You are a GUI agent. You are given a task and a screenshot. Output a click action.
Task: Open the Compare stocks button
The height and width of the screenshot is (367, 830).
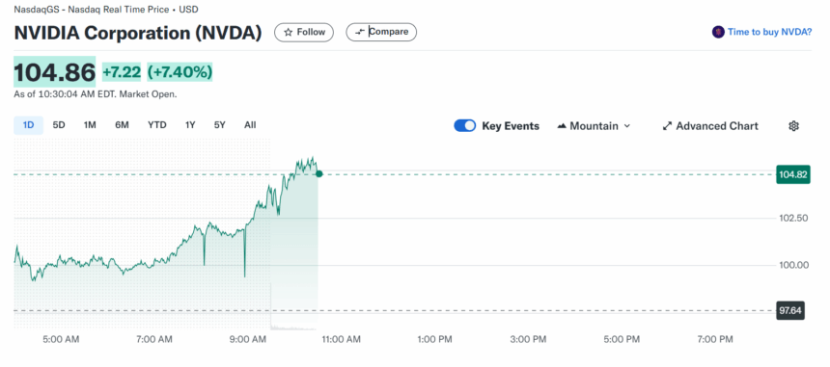pos(381,32)
